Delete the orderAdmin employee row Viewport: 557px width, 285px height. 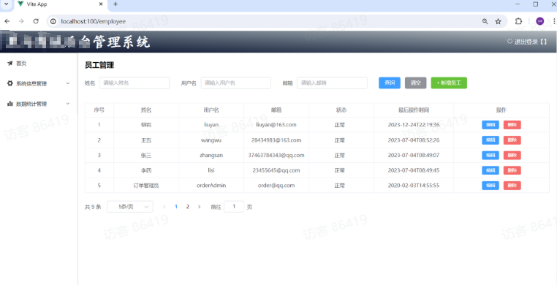tap(512, 186)
